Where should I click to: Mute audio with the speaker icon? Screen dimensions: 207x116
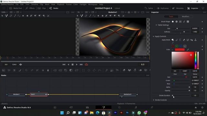click(21, 64)
